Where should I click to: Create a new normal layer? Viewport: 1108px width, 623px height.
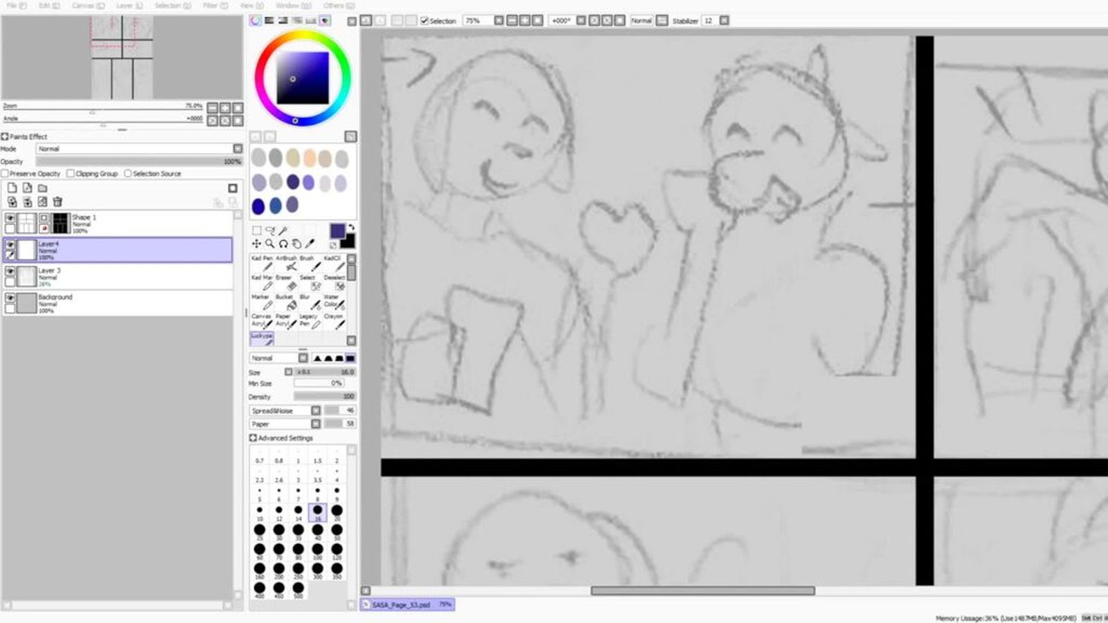(x=12, y=188)
